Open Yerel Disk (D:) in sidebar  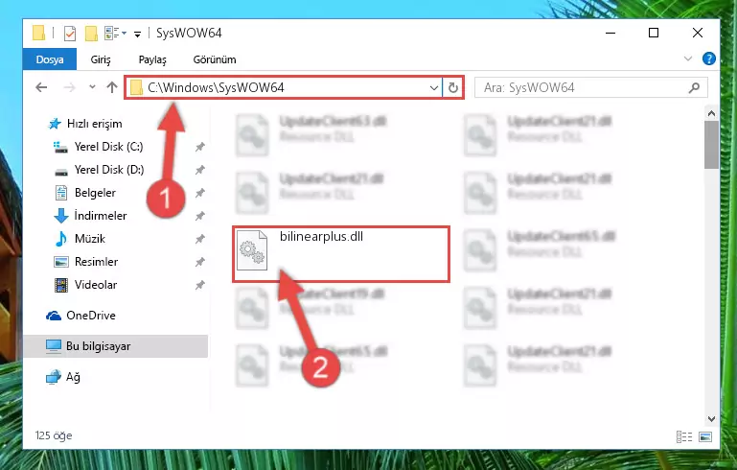(109, 170)
